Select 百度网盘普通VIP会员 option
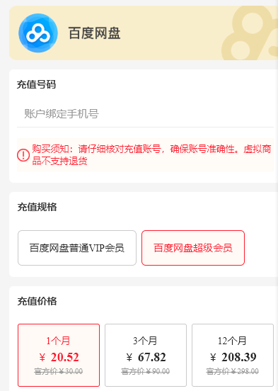Image resolution: width=278 pixels, height=391 pixels. pyautogui.click(x=77, y=248)
